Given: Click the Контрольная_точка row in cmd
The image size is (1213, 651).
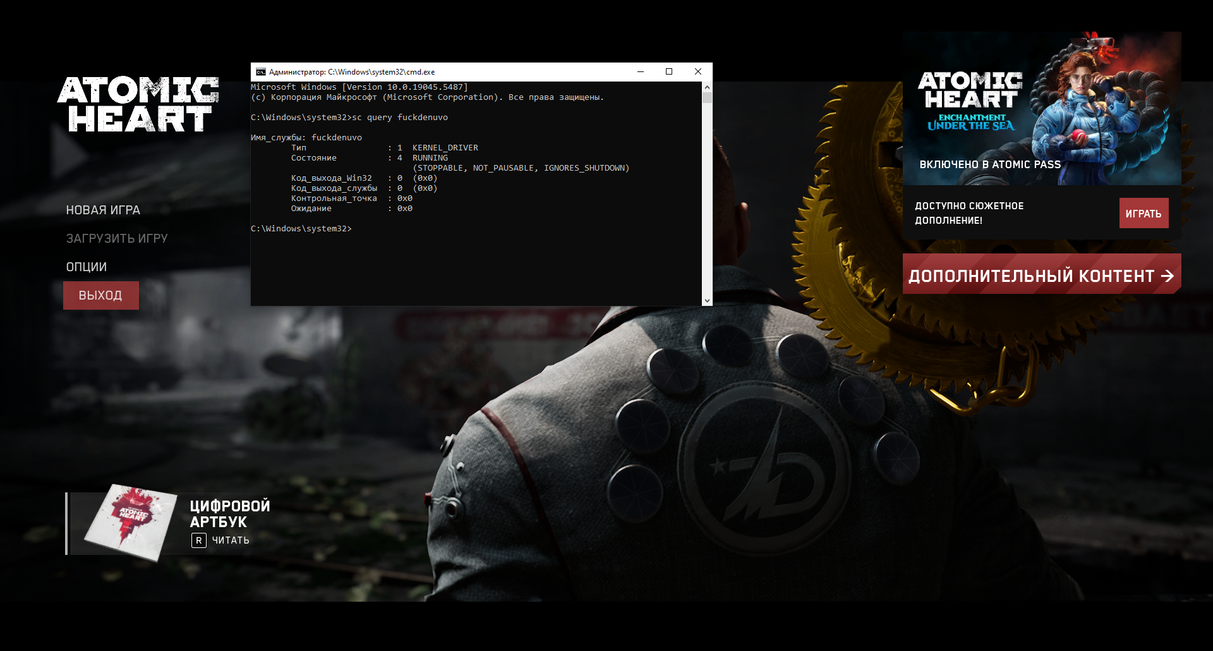Looking at the screenshot, I should coord(352,198).
